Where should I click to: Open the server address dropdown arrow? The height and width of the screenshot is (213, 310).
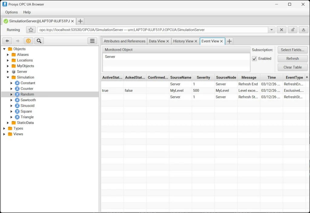click(x=271, y=30)
